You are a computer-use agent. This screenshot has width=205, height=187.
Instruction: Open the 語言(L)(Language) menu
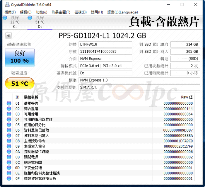click(x=123, y=12)
